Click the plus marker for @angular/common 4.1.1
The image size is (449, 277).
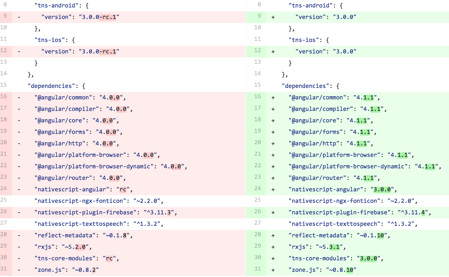pyautogui.click(x=273, y=98)
